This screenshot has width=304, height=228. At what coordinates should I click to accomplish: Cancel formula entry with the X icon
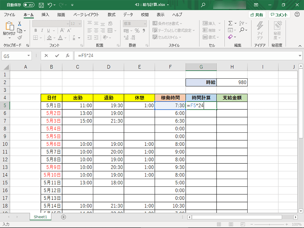point(46,56)
